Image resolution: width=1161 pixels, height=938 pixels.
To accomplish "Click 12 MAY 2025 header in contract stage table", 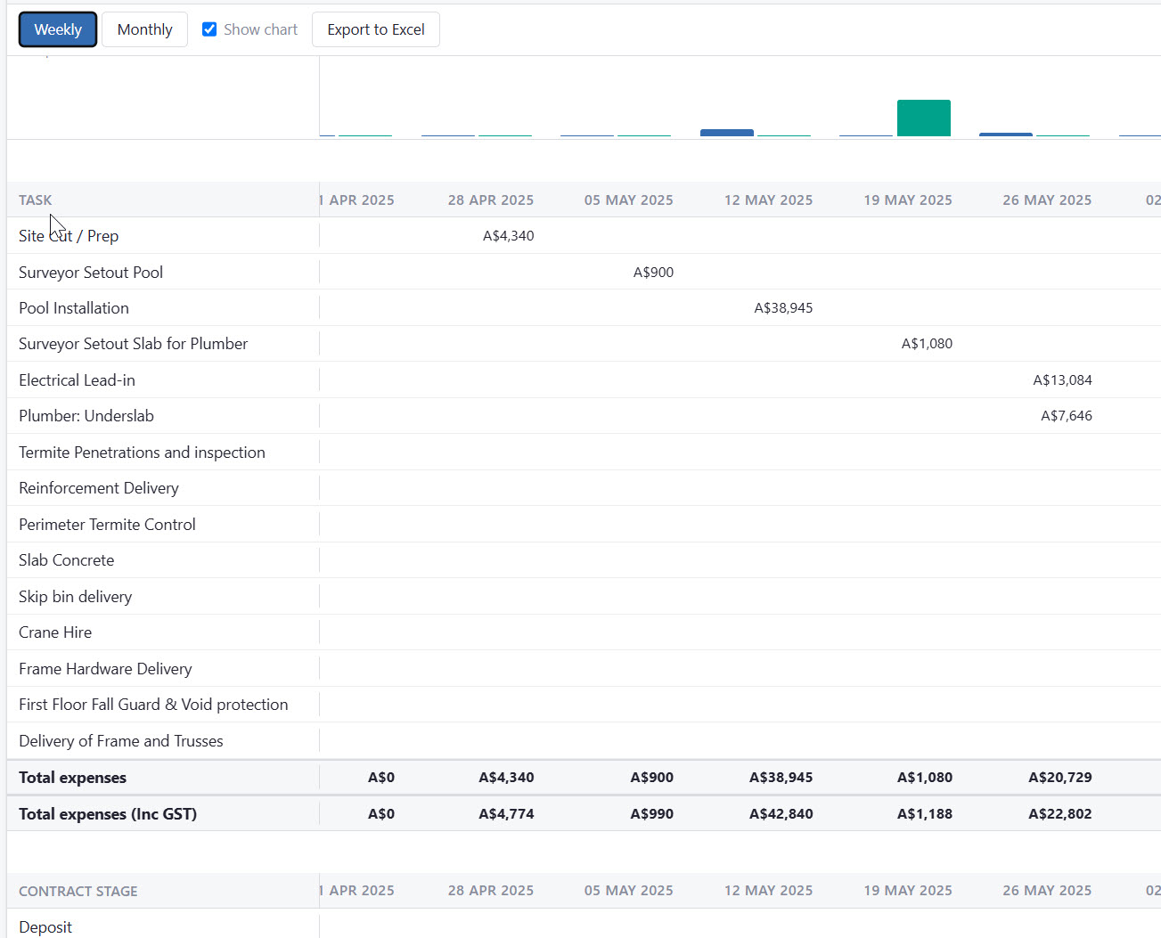I will pos(769,891).
